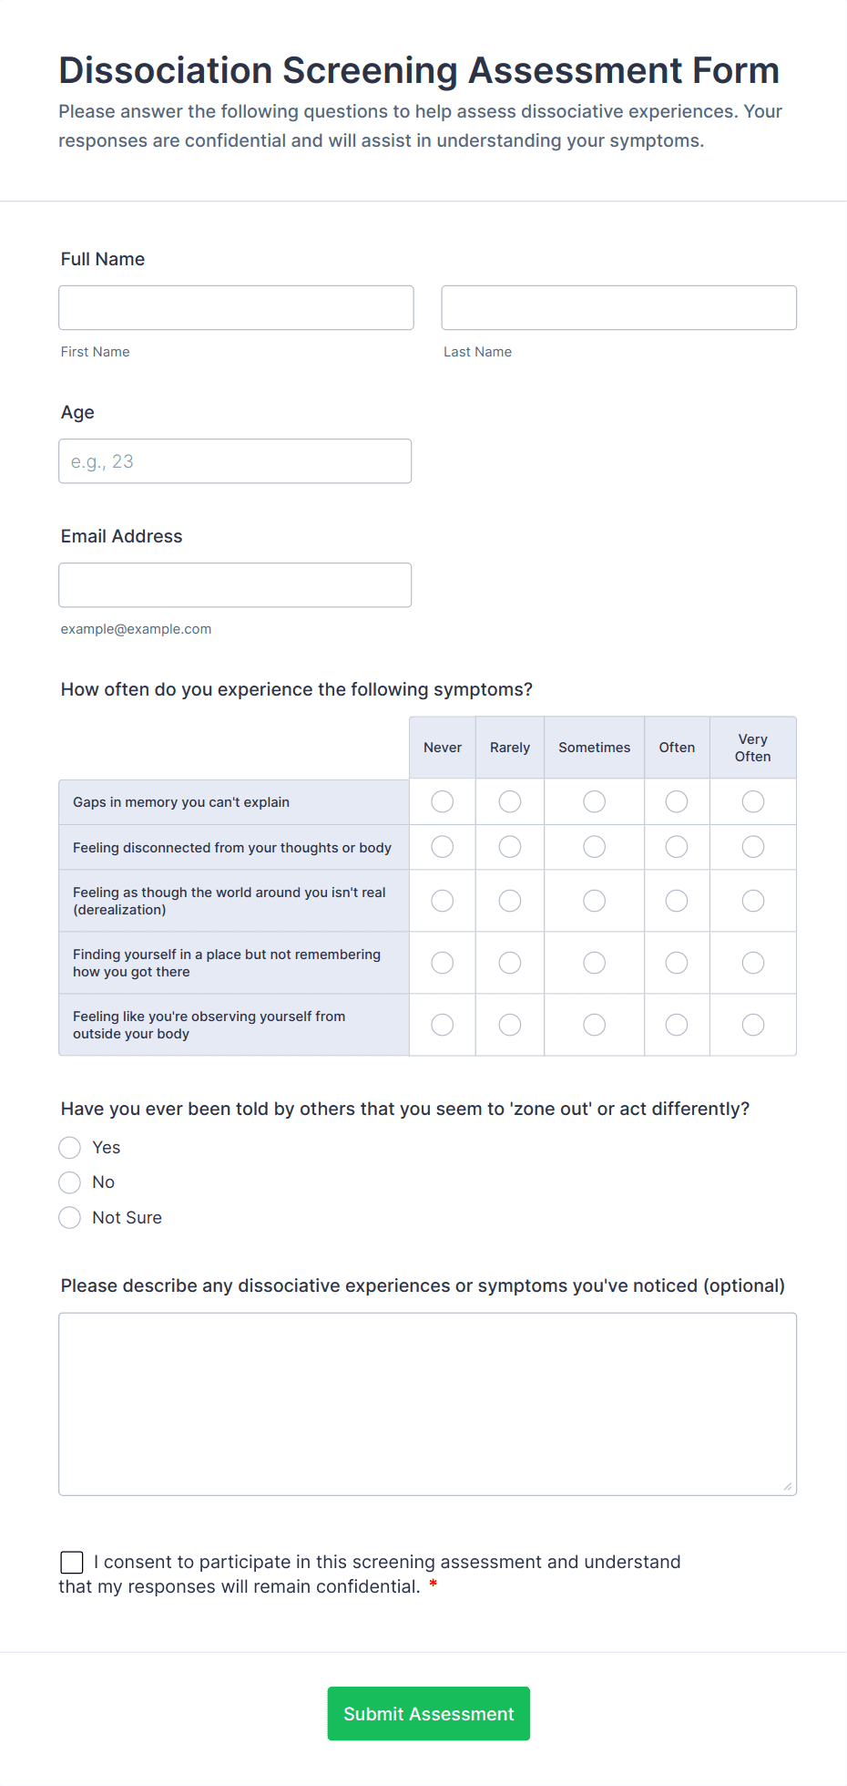Select 'Rarely' for gaps in memory

(509, 801)
